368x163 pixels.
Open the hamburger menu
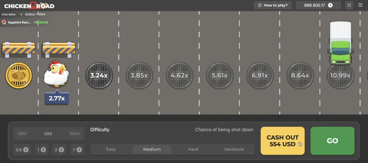(361, 5)
